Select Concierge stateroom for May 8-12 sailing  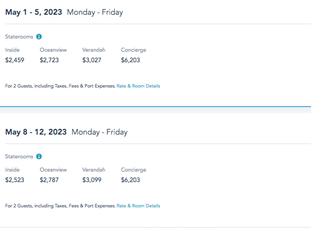click(130, 180)
